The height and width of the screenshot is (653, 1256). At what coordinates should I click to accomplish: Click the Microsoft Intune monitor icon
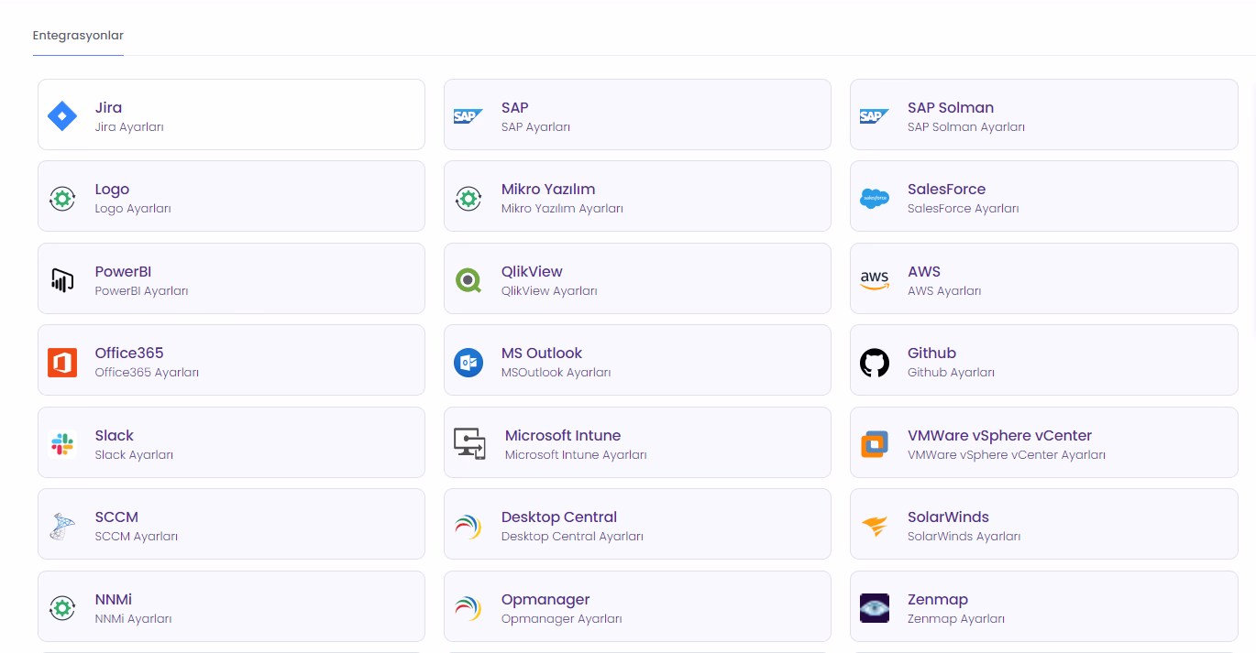(x=470, y=444)
